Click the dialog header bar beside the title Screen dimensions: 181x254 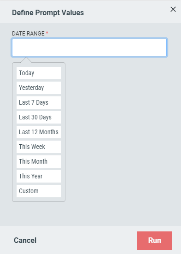click(126, 12)
